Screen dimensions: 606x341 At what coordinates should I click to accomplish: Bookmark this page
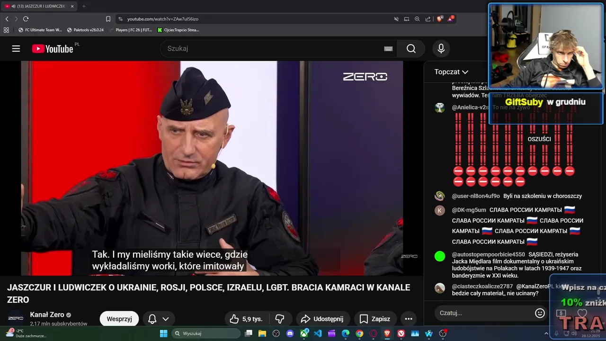point(108,19)
